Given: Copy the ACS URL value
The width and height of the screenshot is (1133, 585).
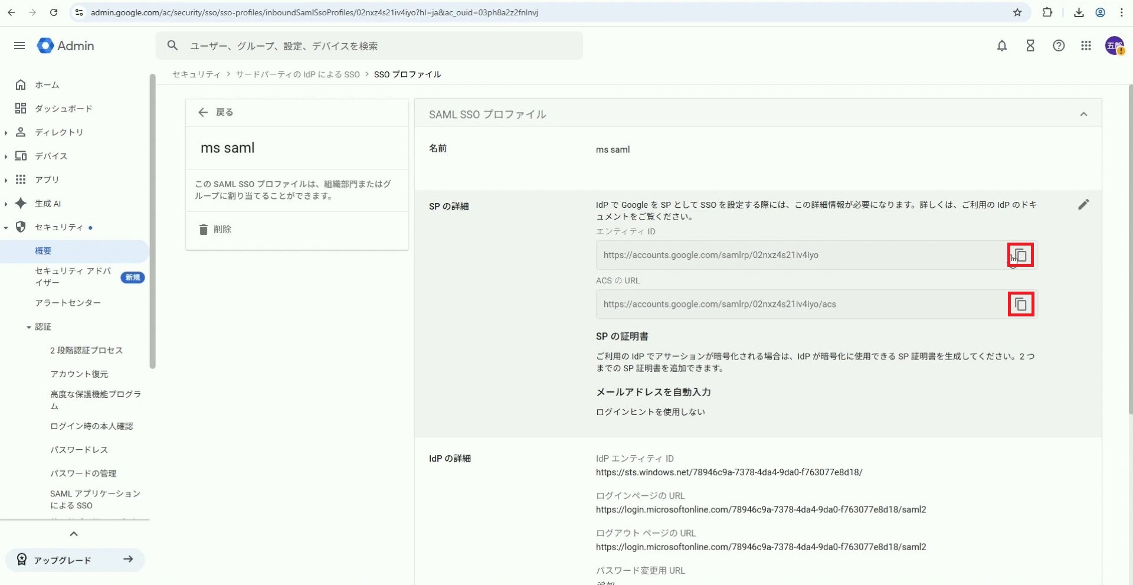Looking at the screenshot, I should click(1020, 305).
